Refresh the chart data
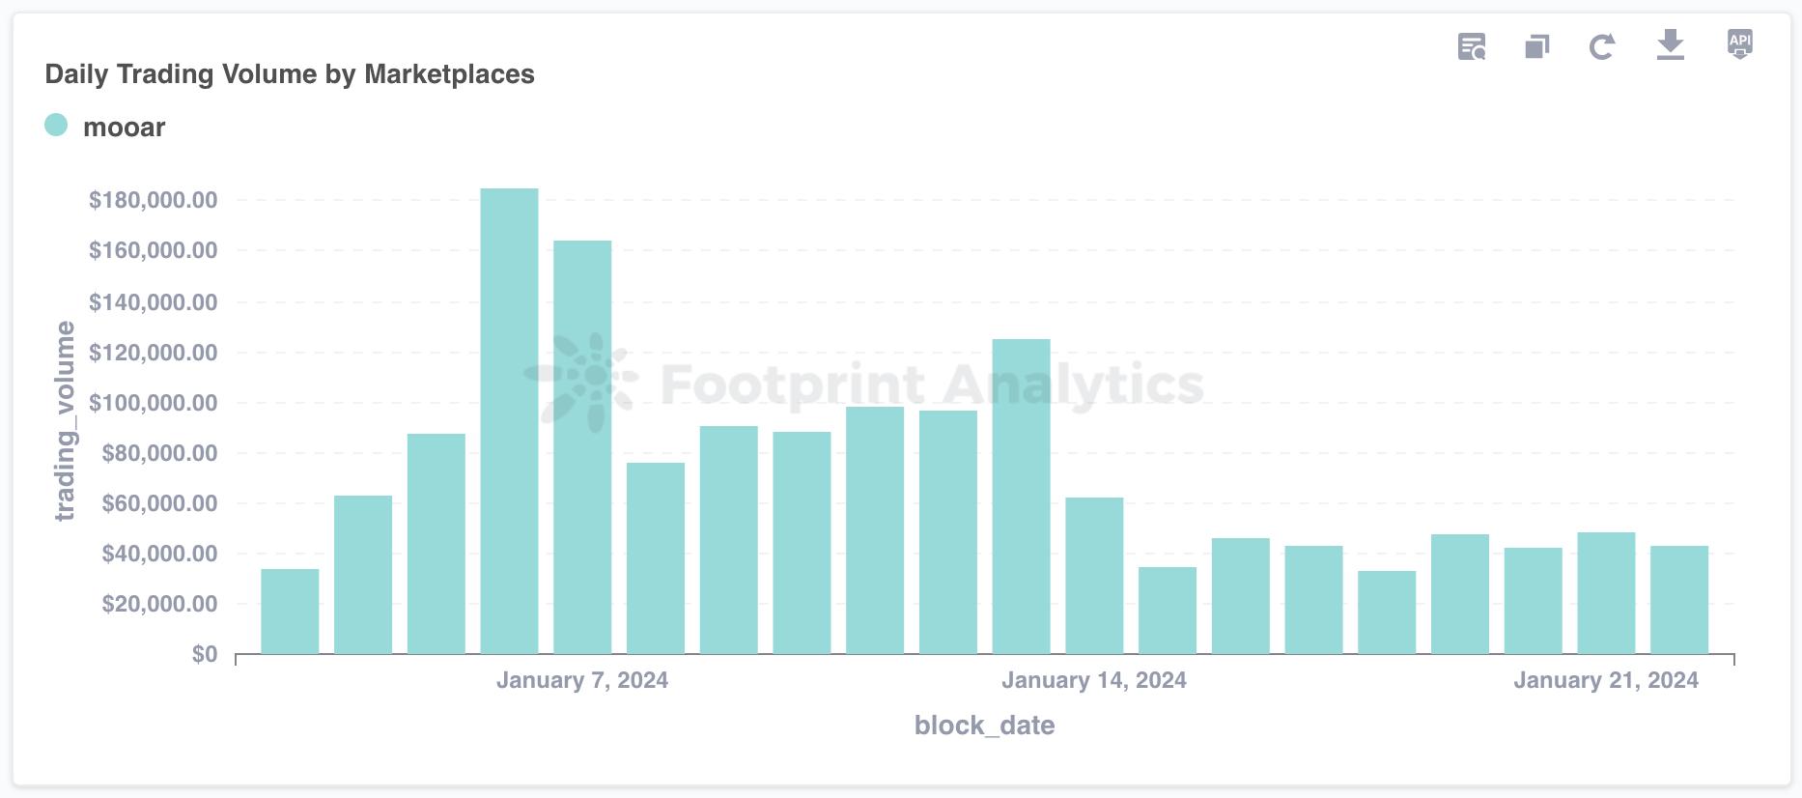1802x798 pixels. pyautogui.click(x=1602, y=46)
